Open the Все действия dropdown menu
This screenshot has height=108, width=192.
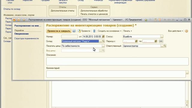(x=175, y=31)
